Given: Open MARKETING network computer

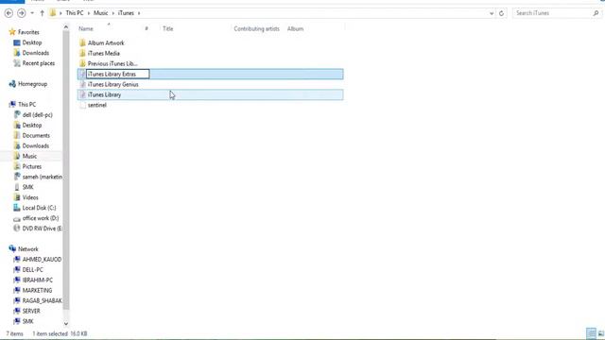Looking at the screenshot, I should point(37,290).
